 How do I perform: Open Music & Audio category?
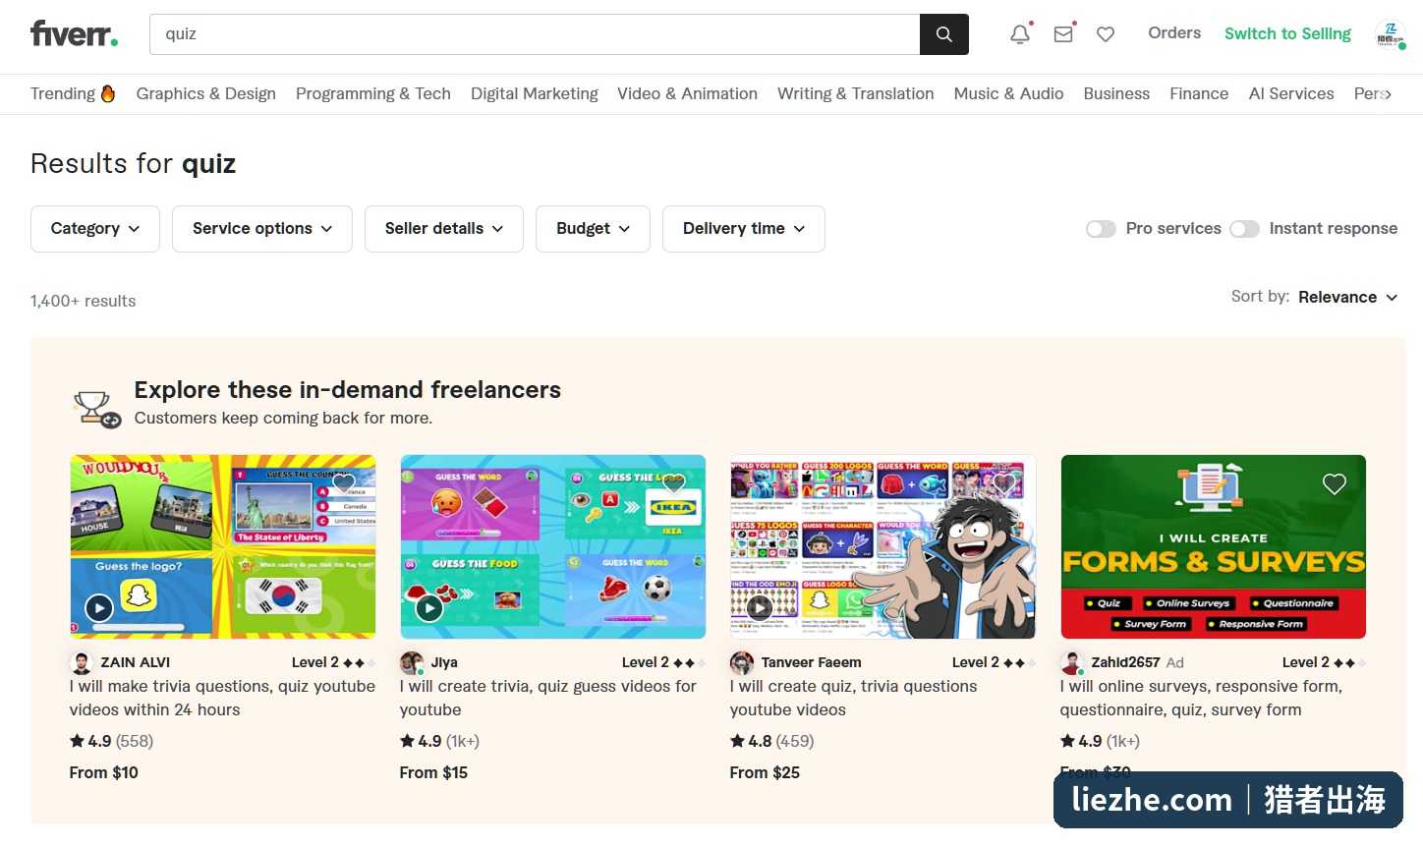click(1008, 93)
